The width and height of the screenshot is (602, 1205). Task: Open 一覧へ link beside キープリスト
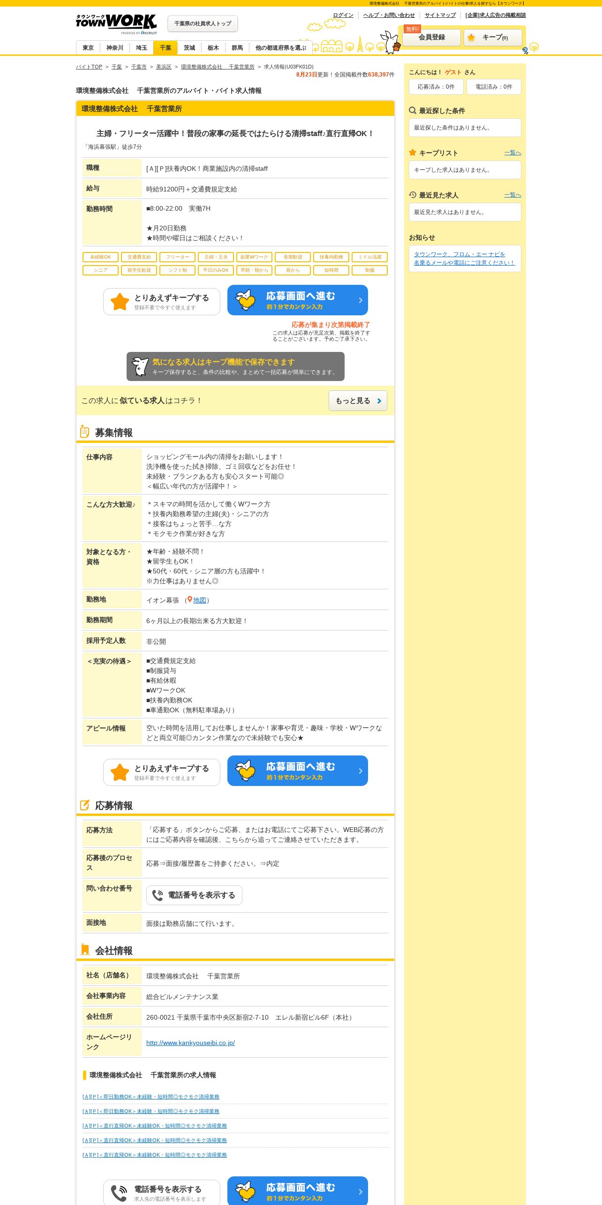point(512,153)
